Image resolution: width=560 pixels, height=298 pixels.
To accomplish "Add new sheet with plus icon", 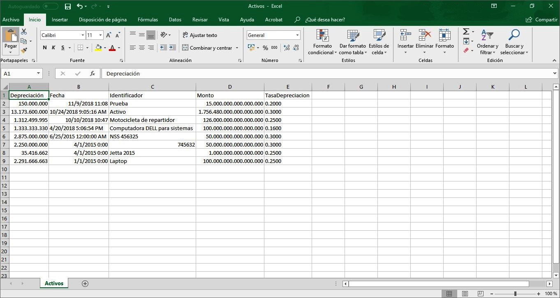I will pos(85,284).
